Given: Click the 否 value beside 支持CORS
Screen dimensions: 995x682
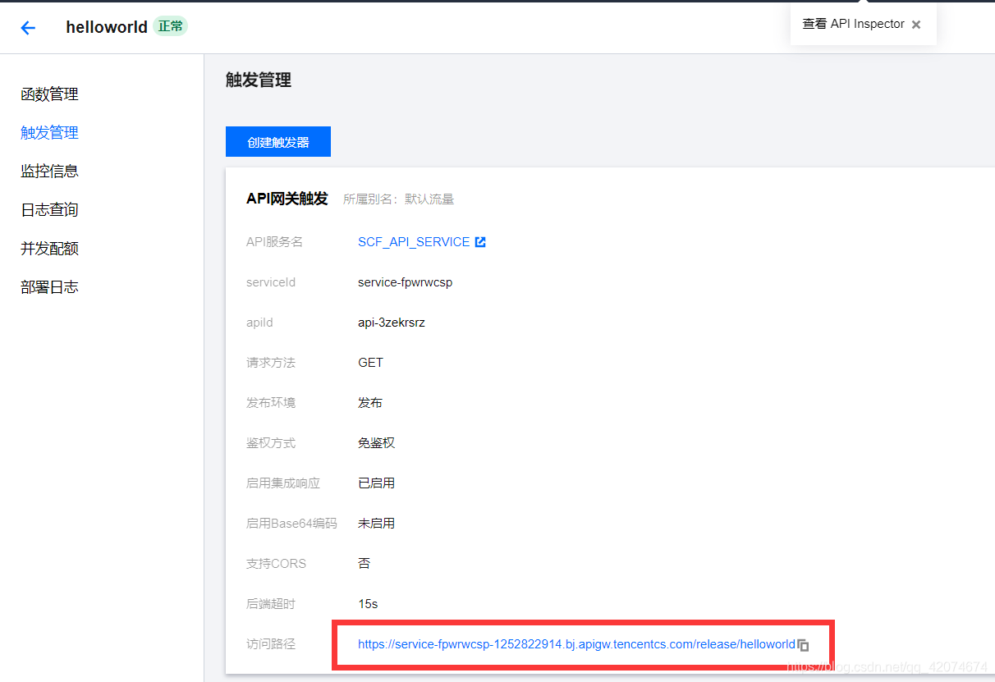Looking at the screenshot, I should [364, 563].
